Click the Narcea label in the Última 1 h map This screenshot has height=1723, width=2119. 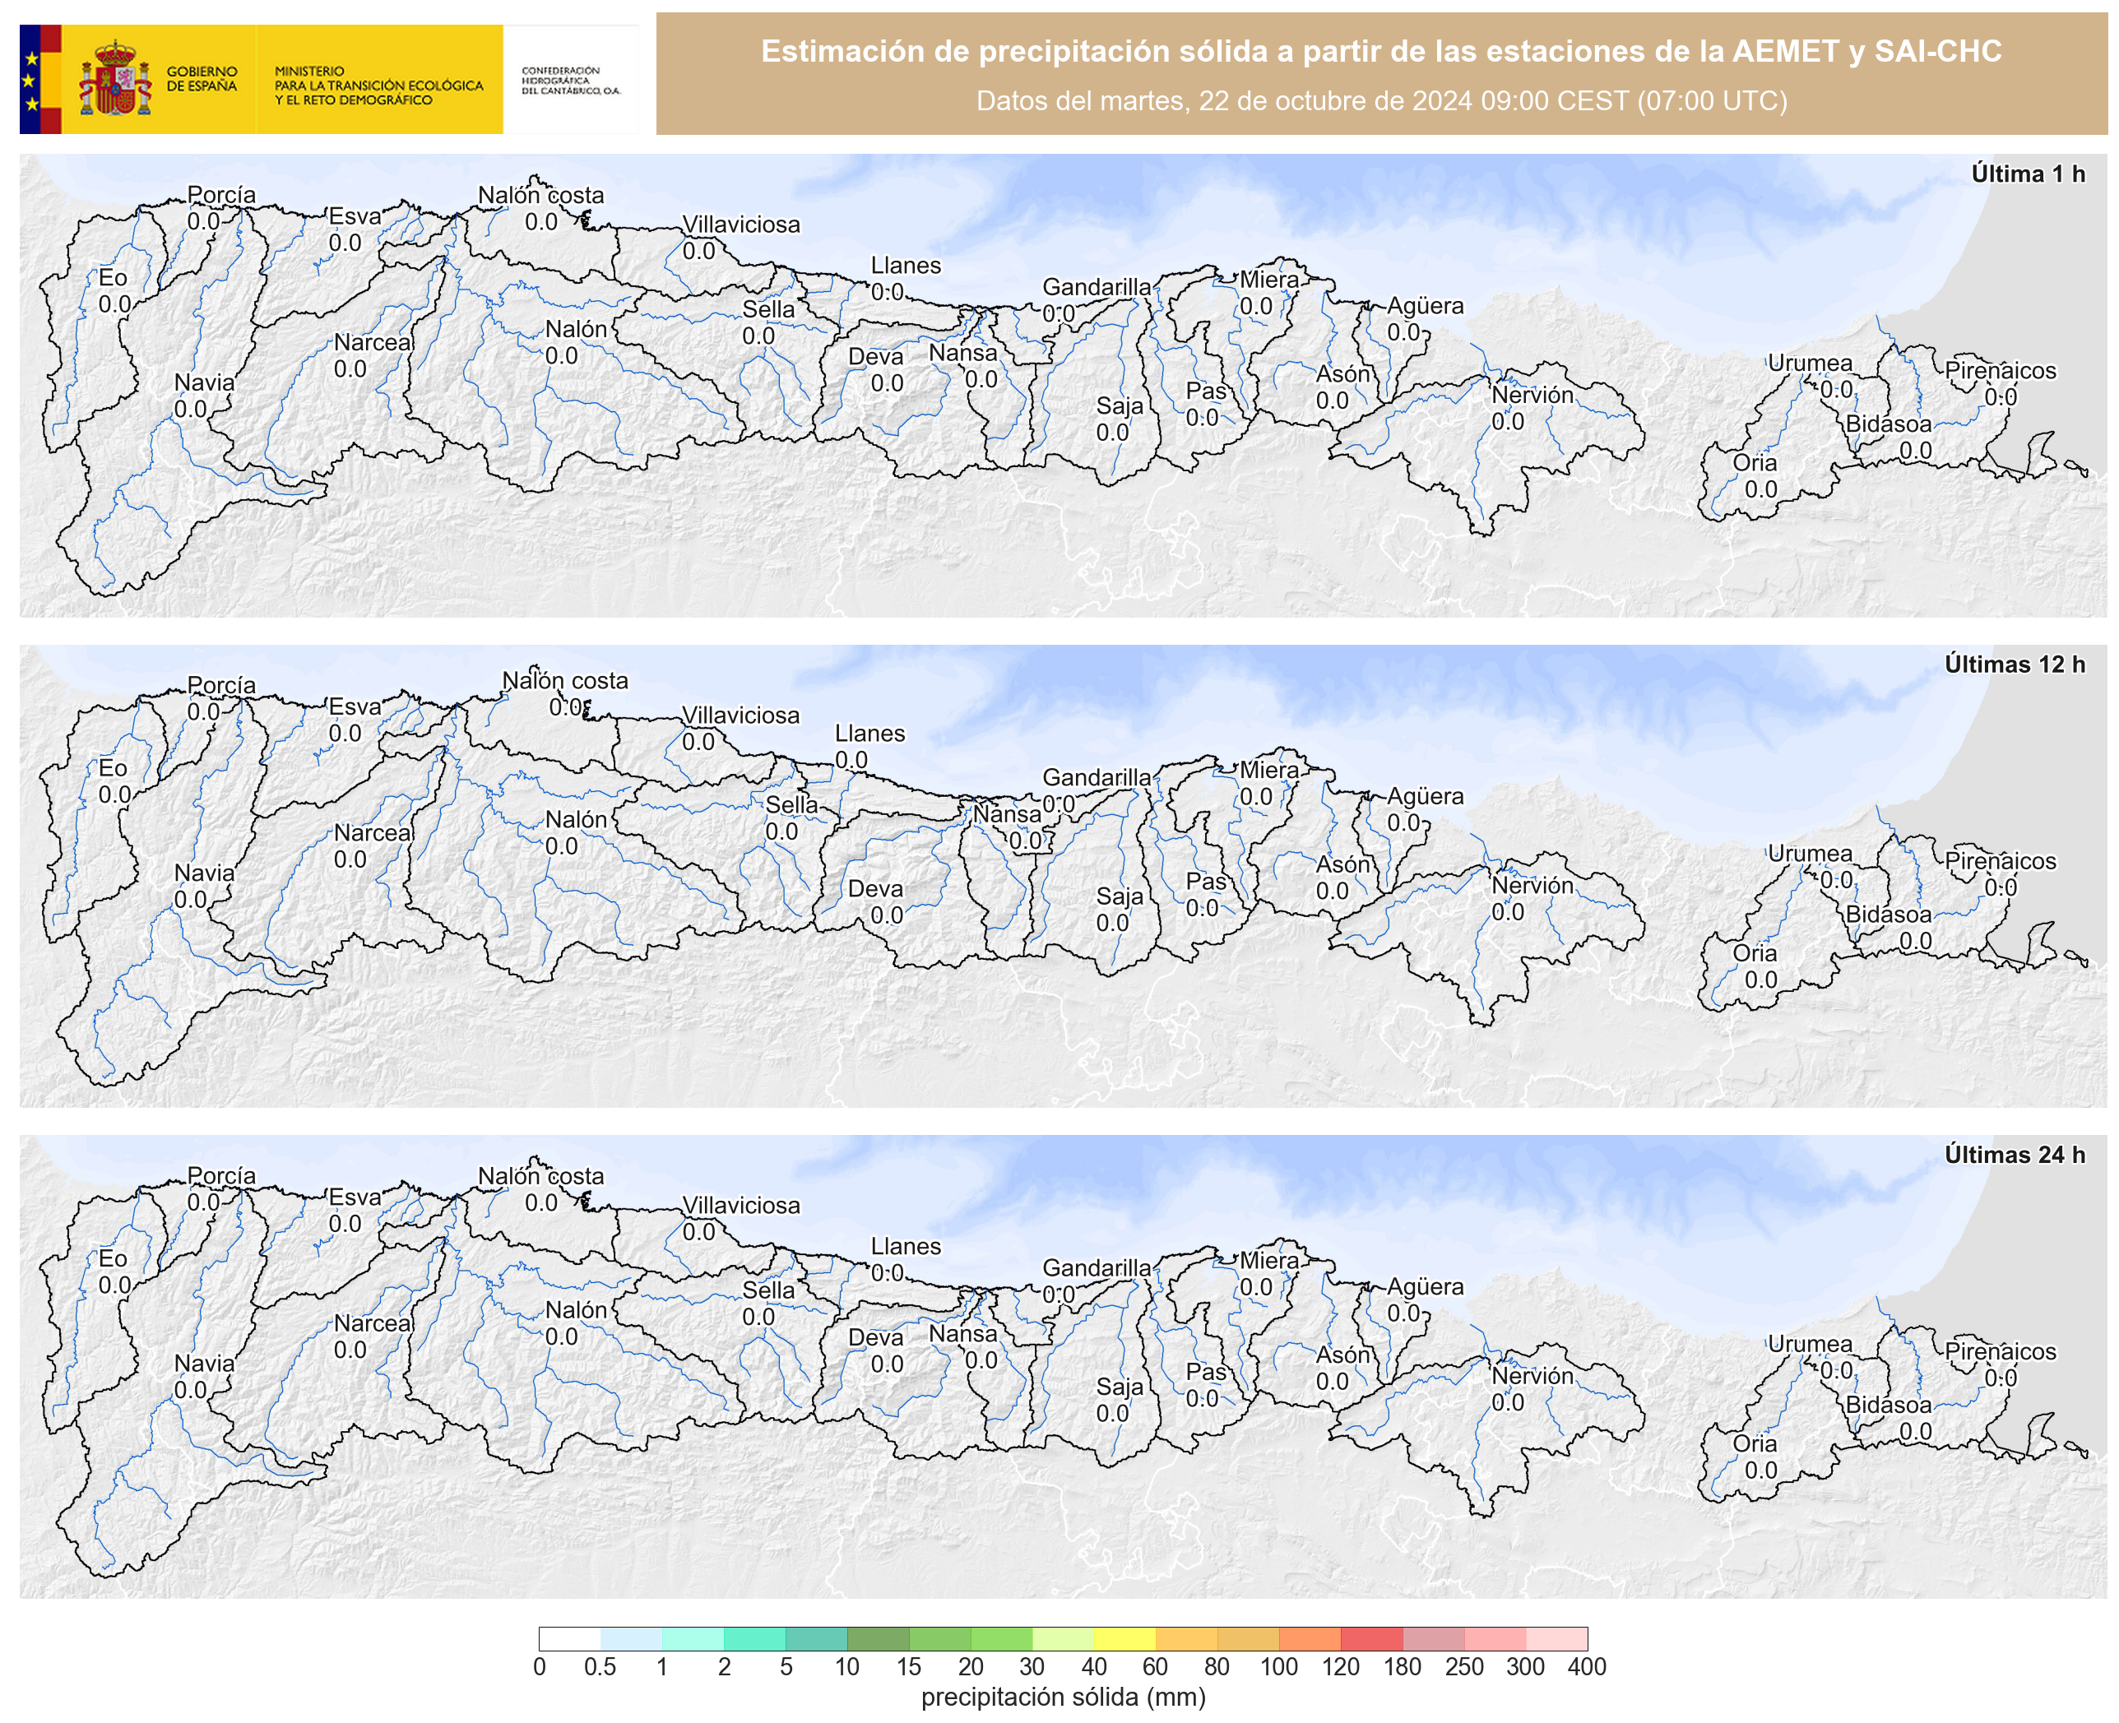coord(372,342)
